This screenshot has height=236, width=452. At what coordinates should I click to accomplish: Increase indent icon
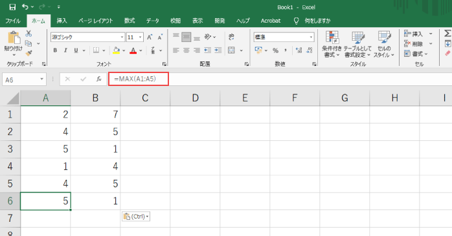pos(218,50)
